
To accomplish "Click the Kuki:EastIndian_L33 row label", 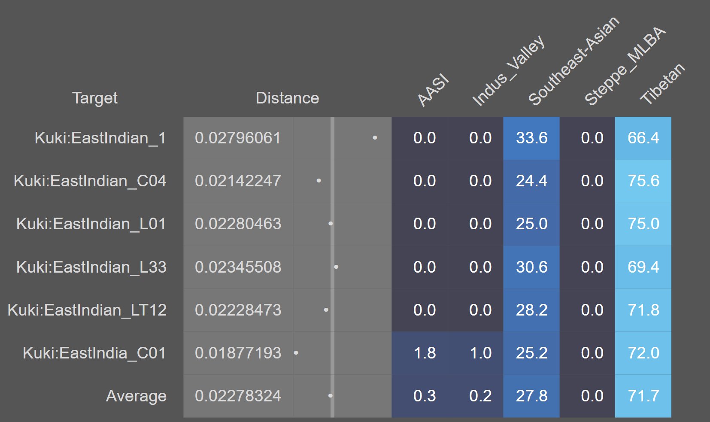I will pyautogui.click(x=91, y=267).
